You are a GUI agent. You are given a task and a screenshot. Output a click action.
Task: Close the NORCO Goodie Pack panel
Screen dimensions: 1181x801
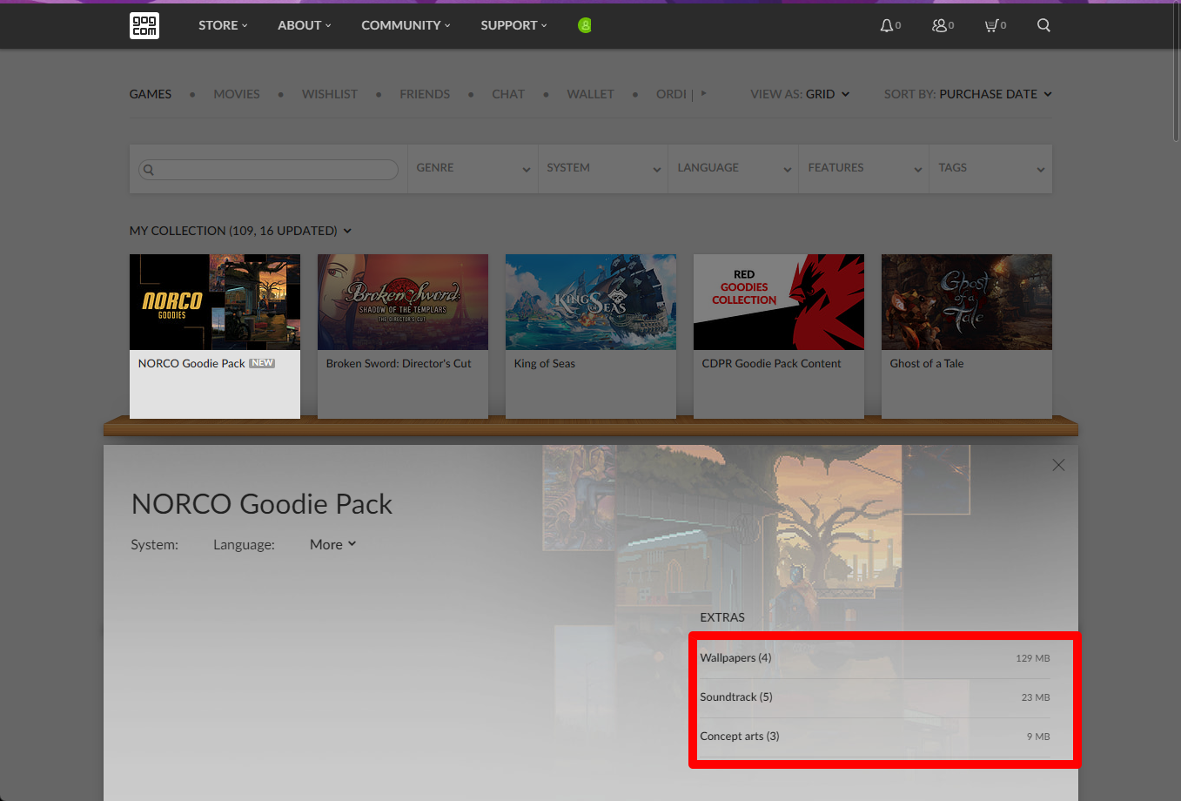click(1058, 465)
